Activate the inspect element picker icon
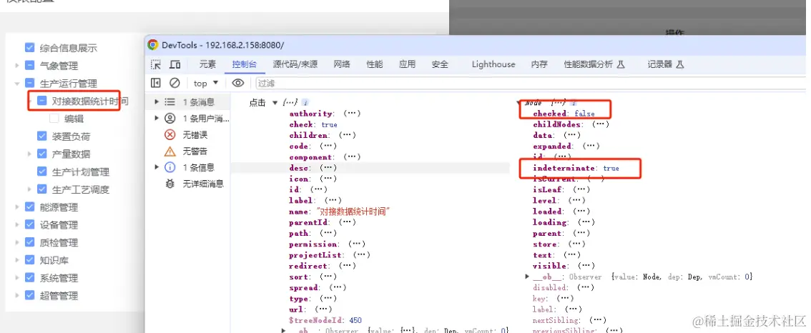Screen dimensions: 811x333 click(x=156, y=64)
